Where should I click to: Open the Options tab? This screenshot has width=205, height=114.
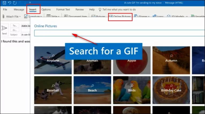[x=46, y=10]
